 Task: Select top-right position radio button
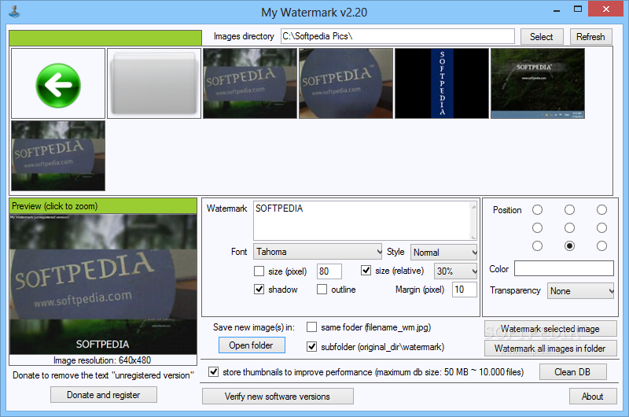pos(601,209)
